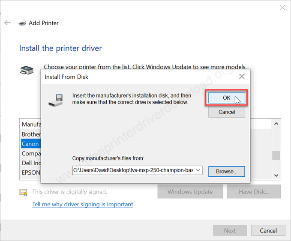The height and width of the screenshot is (241, 291).
Task: Close the Add Printer window
Action: (x=282, y=7)
